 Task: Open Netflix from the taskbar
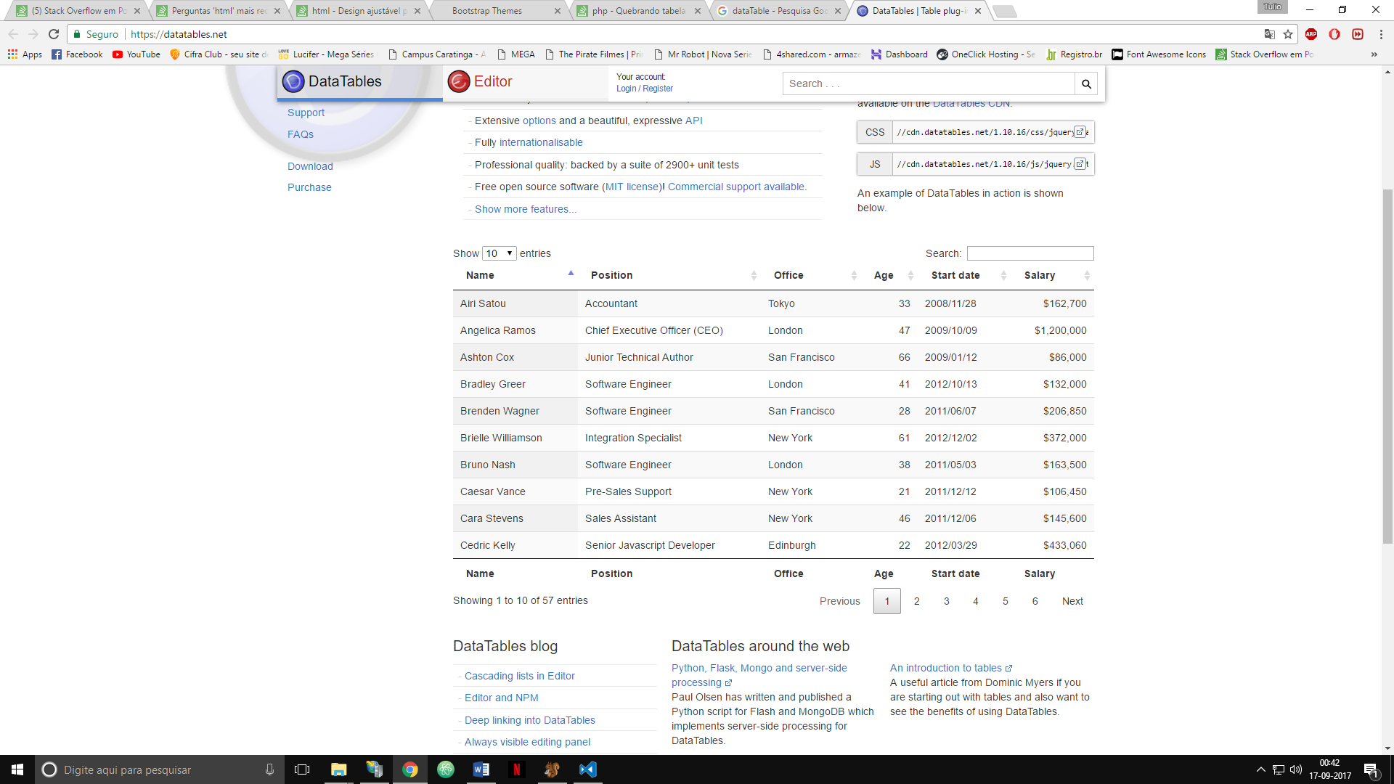[516, 769]
